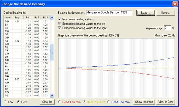Select the E4 note row
Viewport: 179px width, 107px height.
coord(27,63)
